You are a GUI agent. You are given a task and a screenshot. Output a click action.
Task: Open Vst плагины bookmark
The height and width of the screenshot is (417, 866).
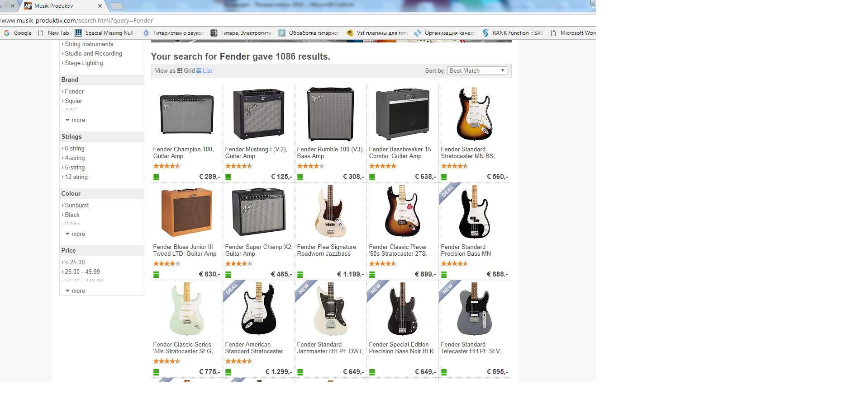click(377, 33)
